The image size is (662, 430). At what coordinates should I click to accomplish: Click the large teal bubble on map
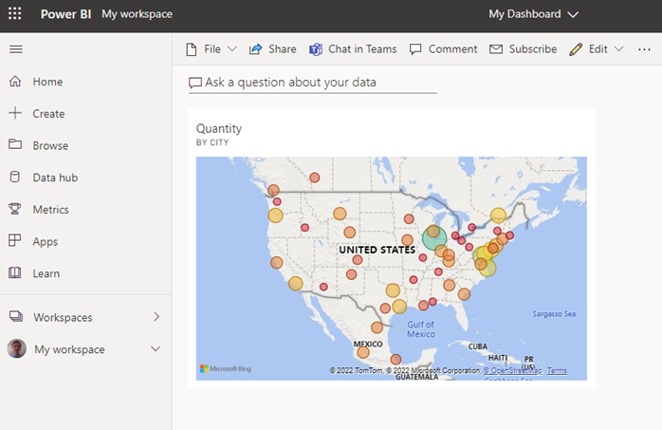434,238
